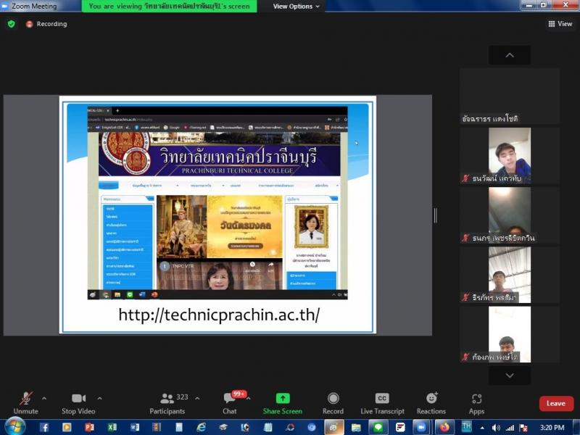Click the green 'You are viewing' banner
The height and width of the screenshot is (435, 580).
169,7
